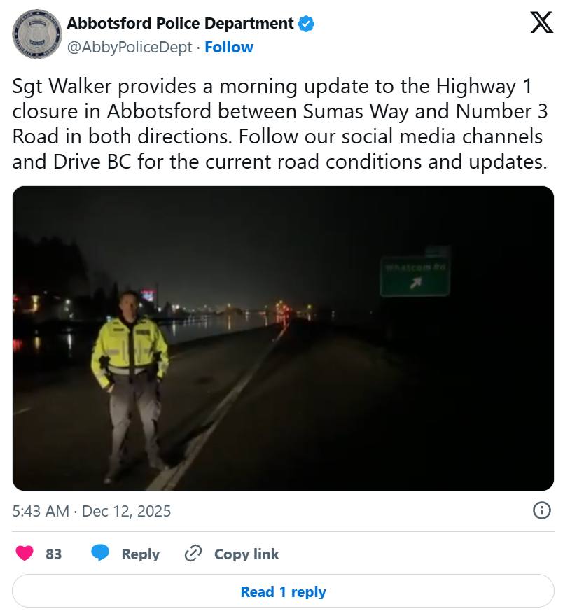Click the tweet text about Highway 1 closure
Image resolution: width=563 pixels, height=611 pixels.
click(x=280, y=124)
